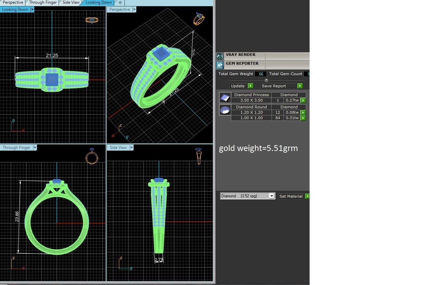Select the Diamond Princess gem thumbnail

pos(225,98)
